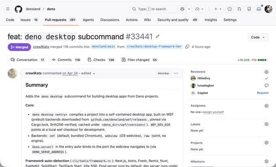
Task: Click the Copilot reviewer icon
Action: tap(193, 93)
